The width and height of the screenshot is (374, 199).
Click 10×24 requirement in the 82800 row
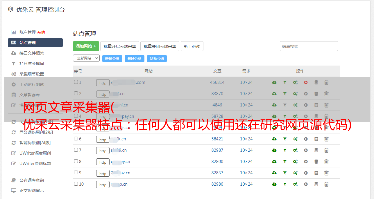pos(246,162)
